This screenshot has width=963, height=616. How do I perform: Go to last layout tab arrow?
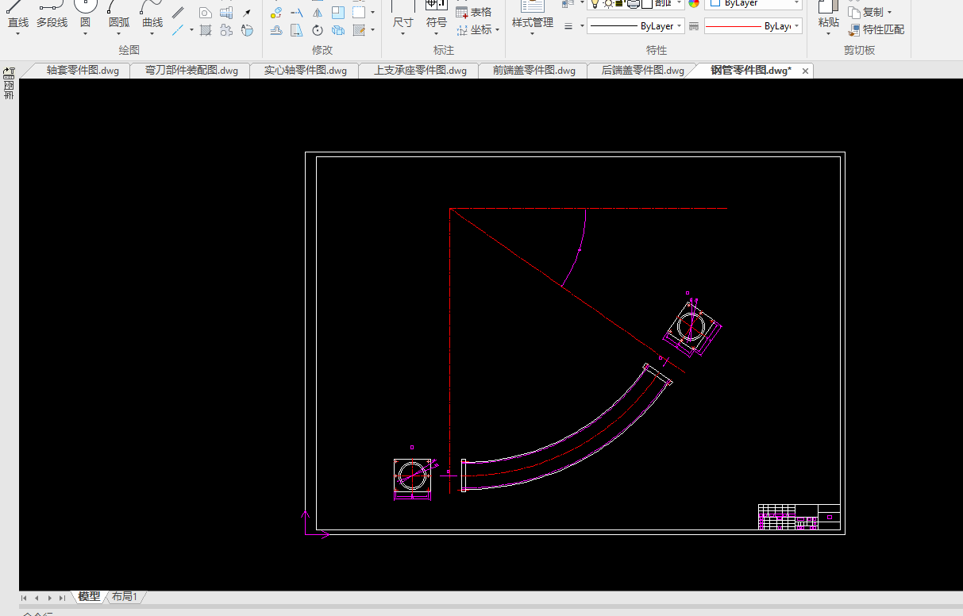tap(62, 598)
